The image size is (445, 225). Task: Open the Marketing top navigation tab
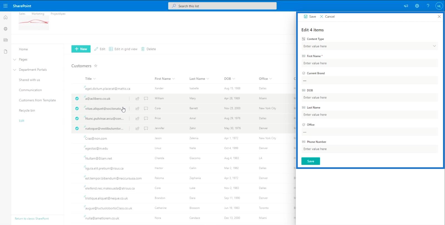pyautogui.click(x=38, y=14)
